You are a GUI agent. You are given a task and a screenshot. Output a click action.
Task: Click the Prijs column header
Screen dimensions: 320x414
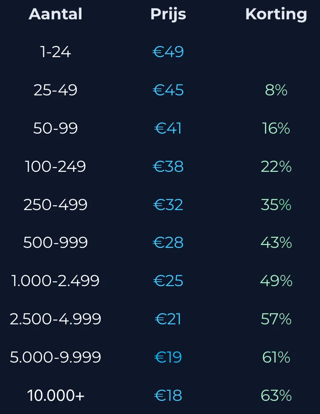pyautogui.click(x=168, y=15)
